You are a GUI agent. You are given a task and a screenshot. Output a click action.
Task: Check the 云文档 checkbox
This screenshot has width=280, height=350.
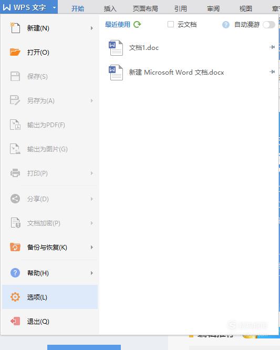171,24
